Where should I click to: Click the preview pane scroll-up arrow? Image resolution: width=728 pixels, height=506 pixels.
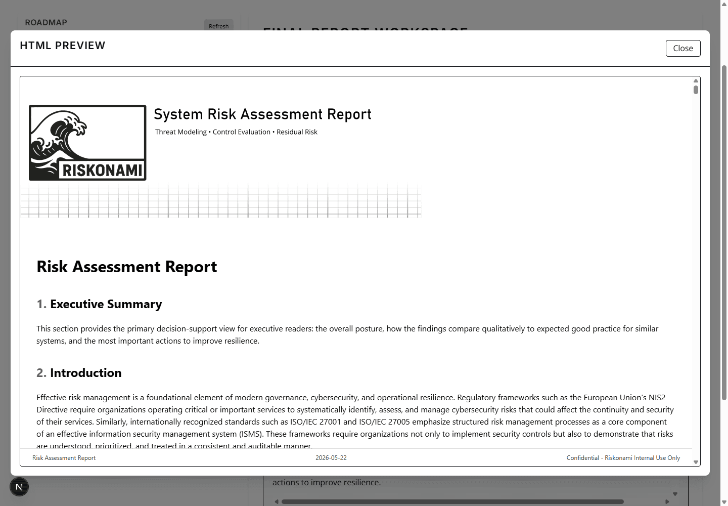click(696, 80)
